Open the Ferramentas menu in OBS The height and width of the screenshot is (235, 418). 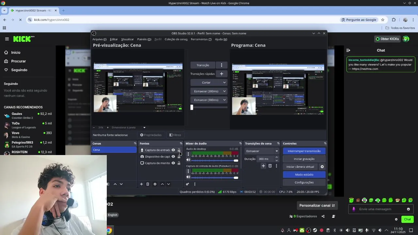click(x=201, y=39)
